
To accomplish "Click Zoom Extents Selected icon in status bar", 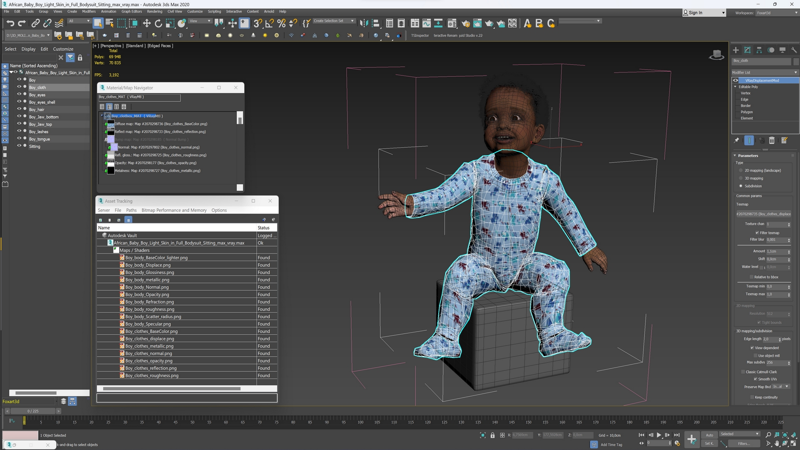I will point(785,435).
